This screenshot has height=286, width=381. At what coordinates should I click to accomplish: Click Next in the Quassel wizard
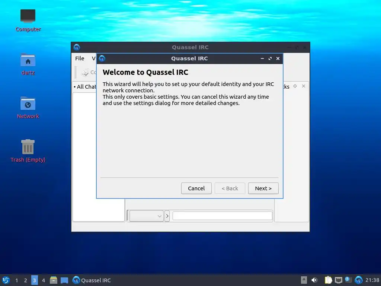click(263, 188)
